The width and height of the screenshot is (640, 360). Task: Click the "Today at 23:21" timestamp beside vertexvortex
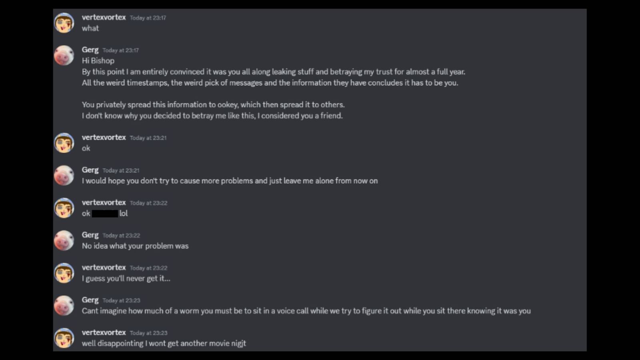click(148, 138)
